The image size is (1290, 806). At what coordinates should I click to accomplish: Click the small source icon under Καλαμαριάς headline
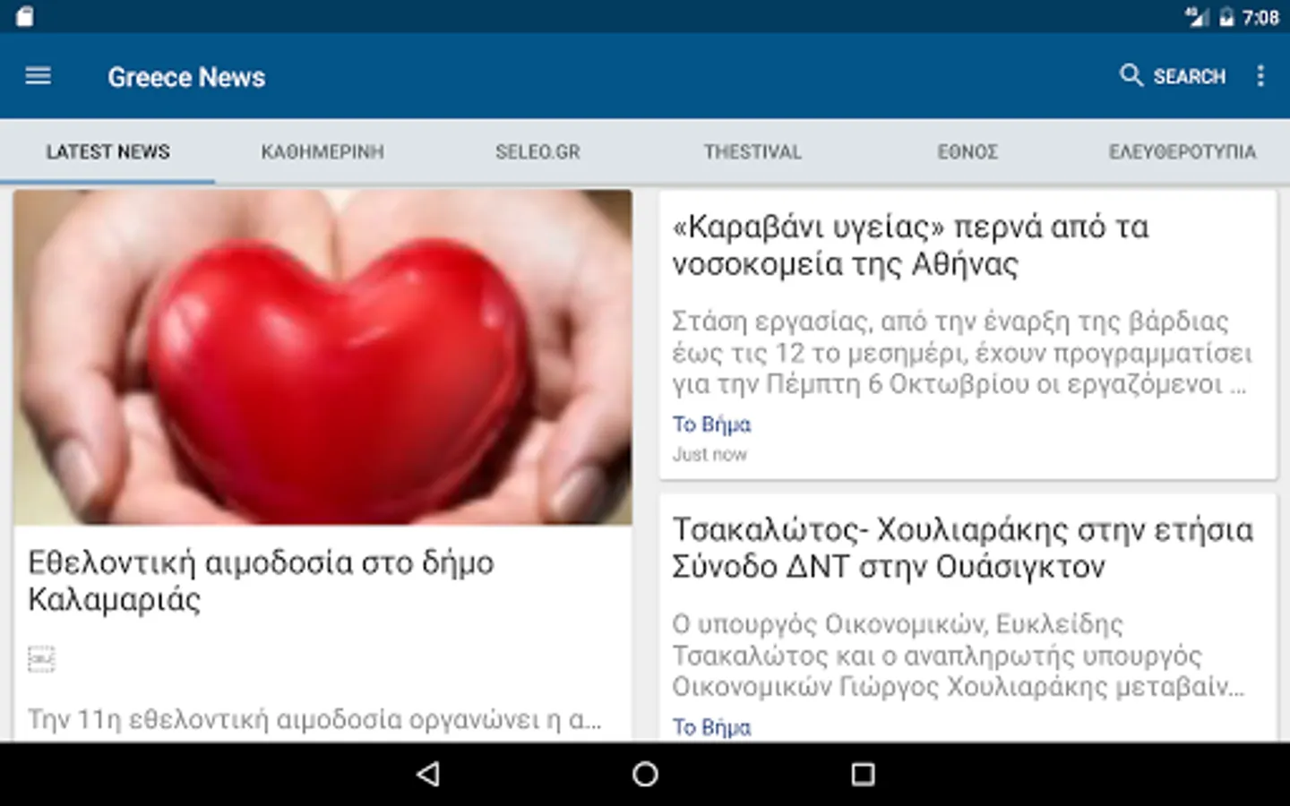(x=41, y=659)
